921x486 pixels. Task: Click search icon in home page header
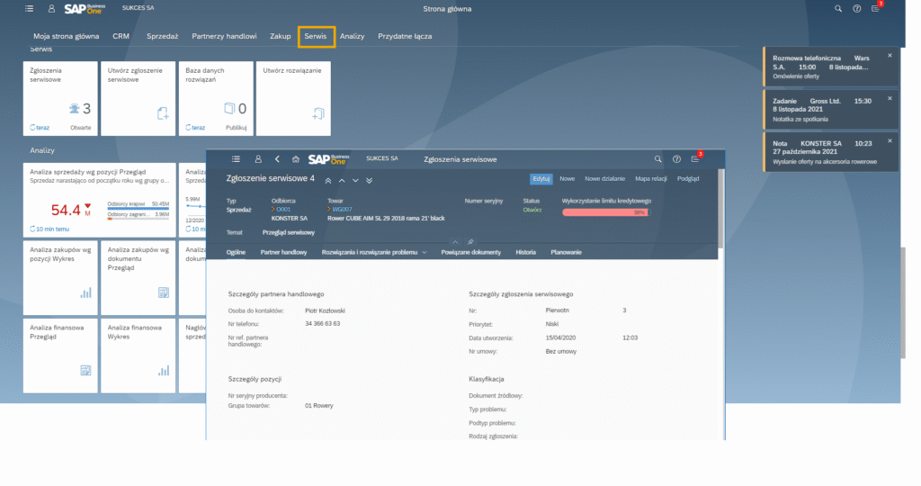pyautogui.click(x=838, y=9)
